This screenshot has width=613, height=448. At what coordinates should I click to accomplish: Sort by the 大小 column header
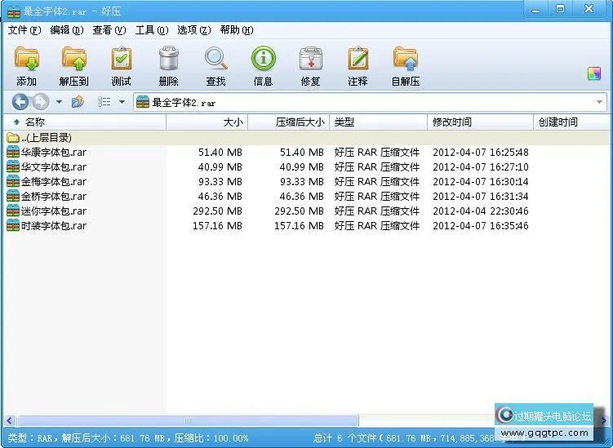(x=207, y=122)
